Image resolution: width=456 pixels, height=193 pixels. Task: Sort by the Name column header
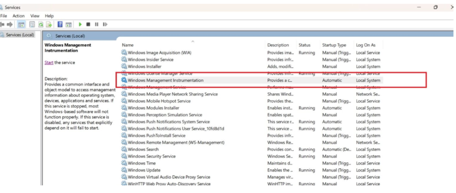128,45
